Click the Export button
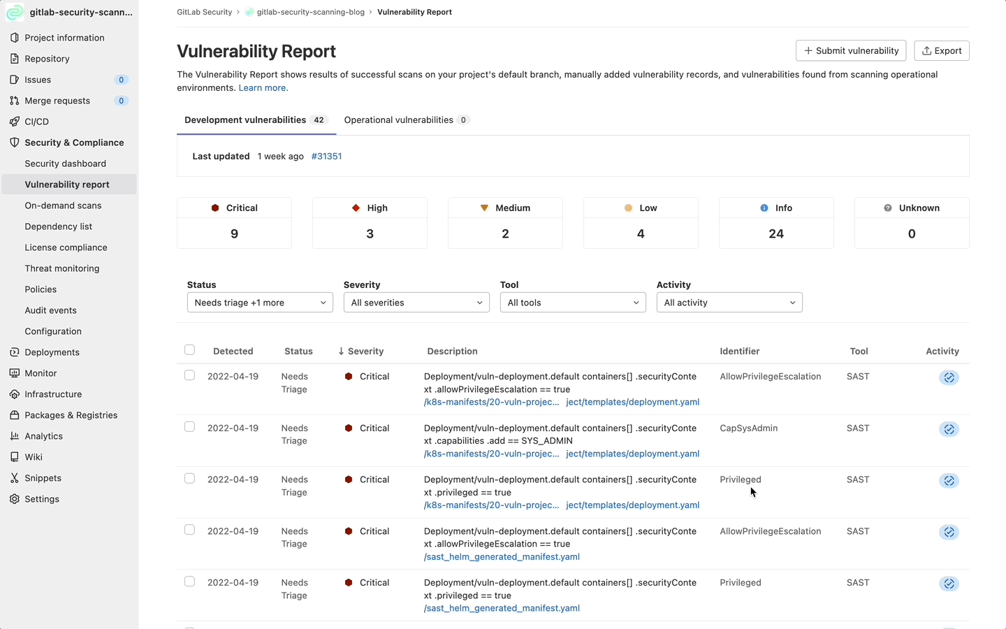Screen dimensions: 1006x629 coord(941,51)
